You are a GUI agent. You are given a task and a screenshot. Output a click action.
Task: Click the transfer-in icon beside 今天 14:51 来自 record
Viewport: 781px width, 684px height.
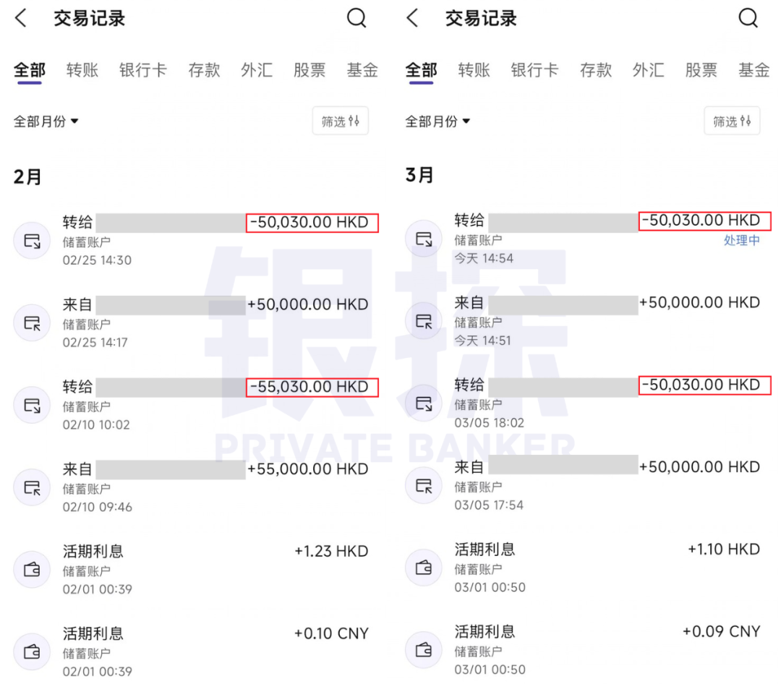click(424, 322)
